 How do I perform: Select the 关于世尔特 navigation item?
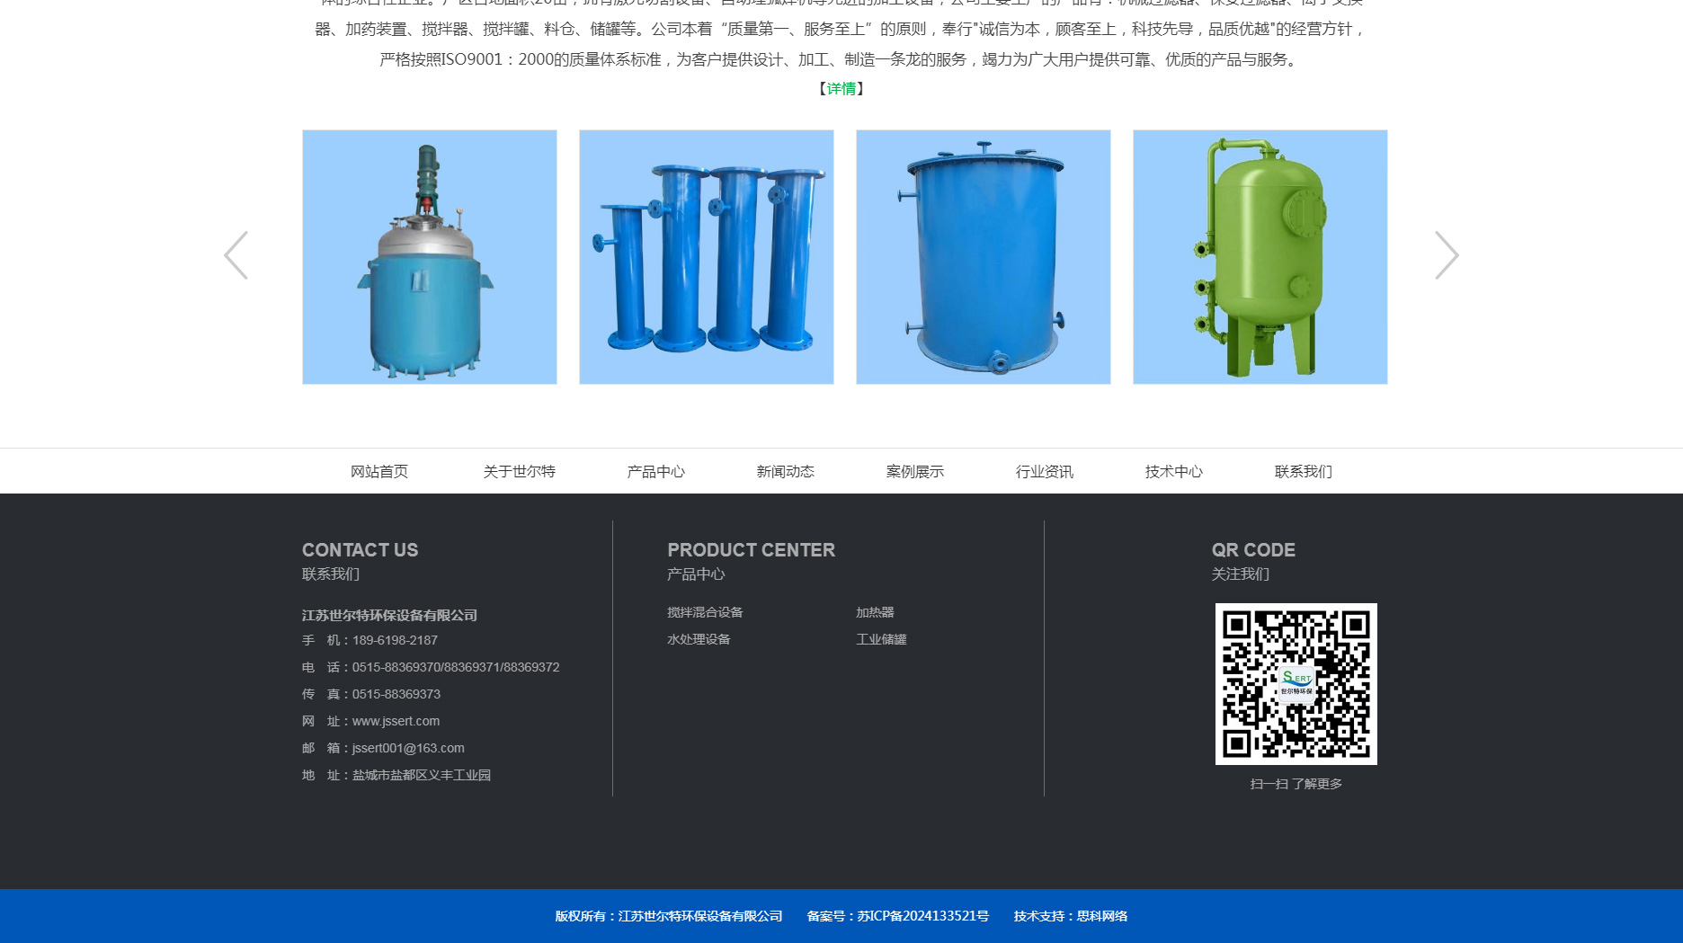click(x=519, y=471)
